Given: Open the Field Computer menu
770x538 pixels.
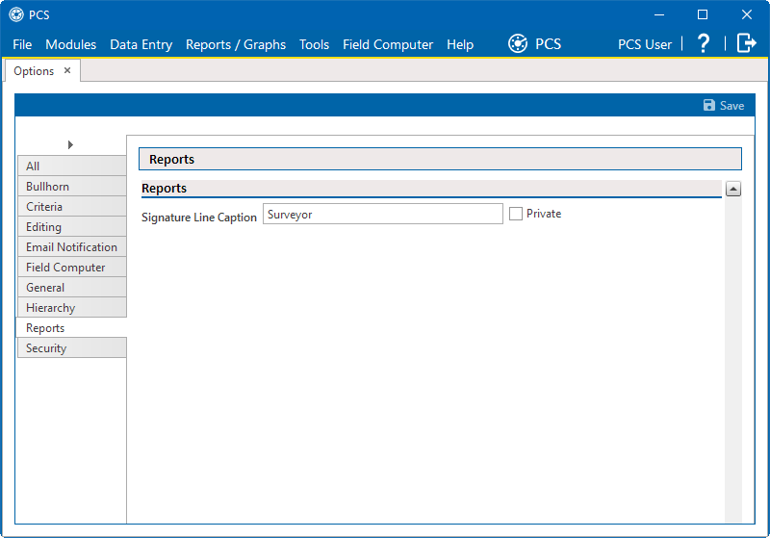Looking at the screenshot, I should [388, 44].
